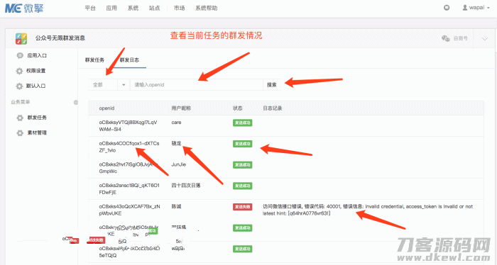Click the 搜索 button
Image resolution: width=497 pixels, height=265 pixels.
[272, 85]
